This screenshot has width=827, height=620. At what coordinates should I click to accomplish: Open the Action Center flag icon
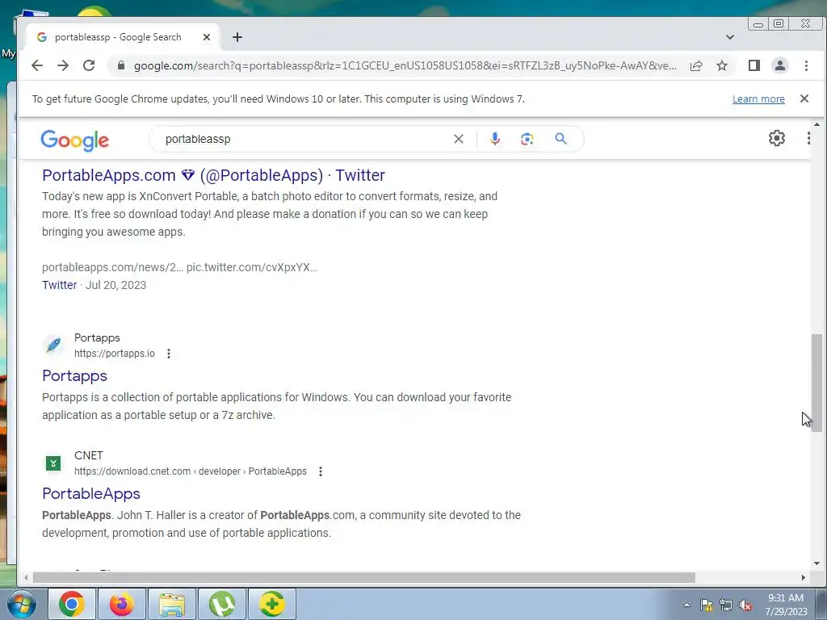(706, 605)
